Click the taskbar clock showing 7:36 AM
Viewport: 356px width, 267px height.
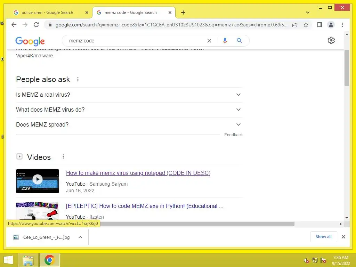pos(341,260)
